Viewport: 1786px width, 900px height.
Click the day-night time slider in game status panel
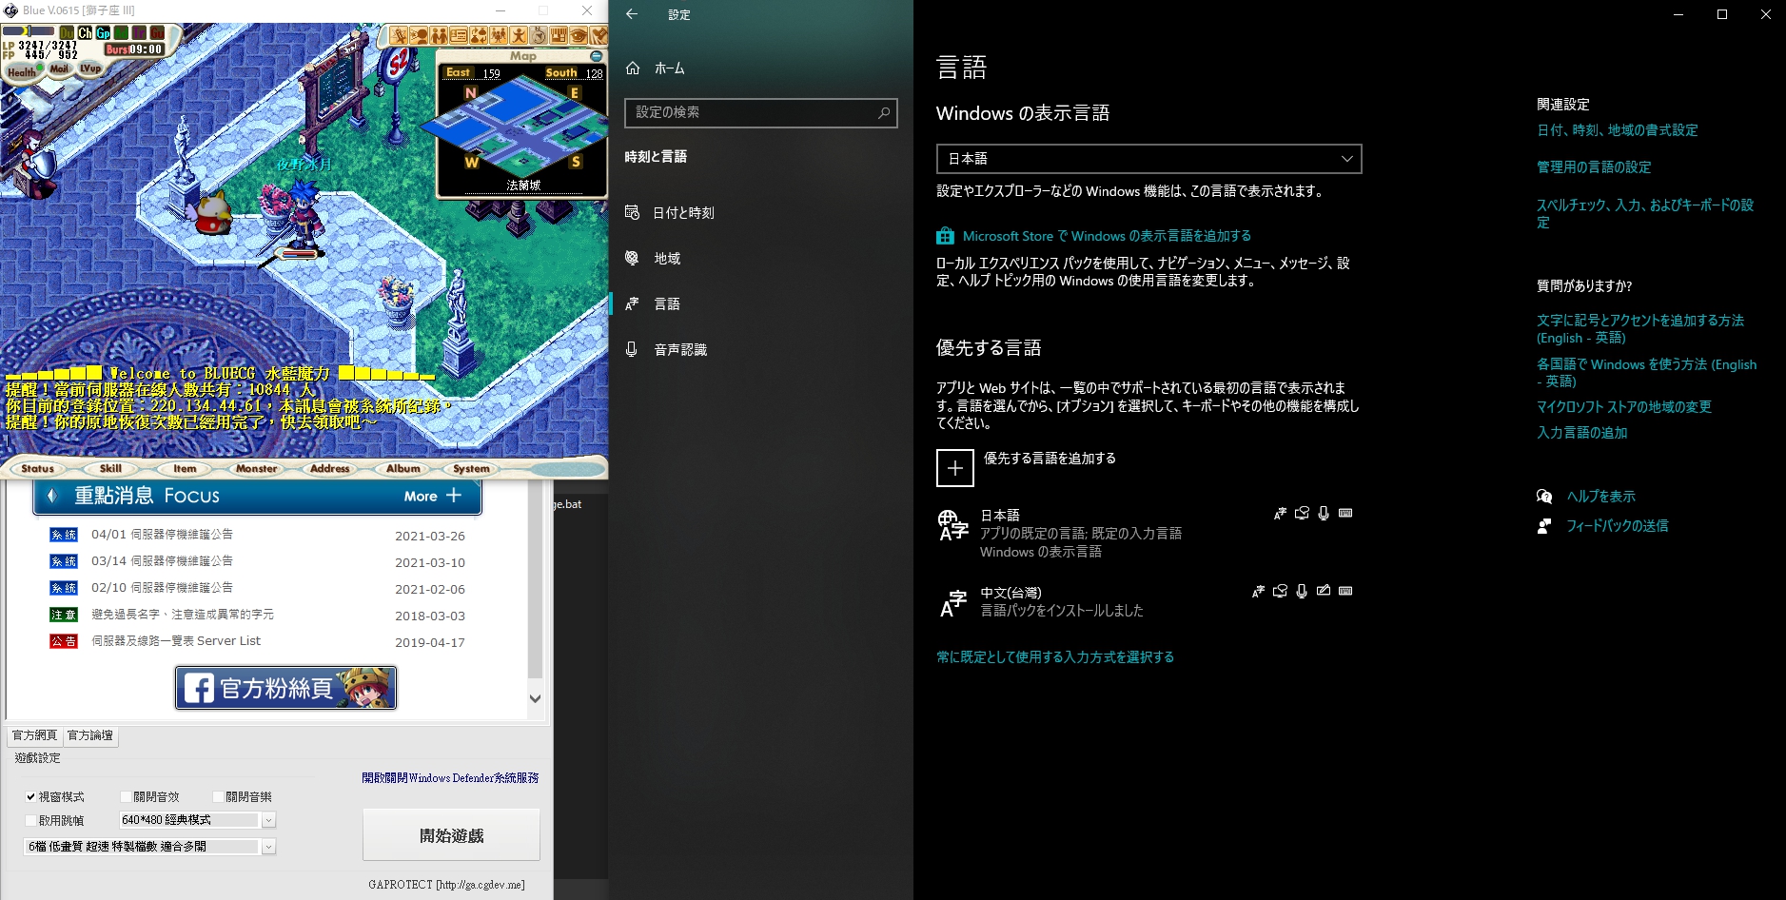29,31
